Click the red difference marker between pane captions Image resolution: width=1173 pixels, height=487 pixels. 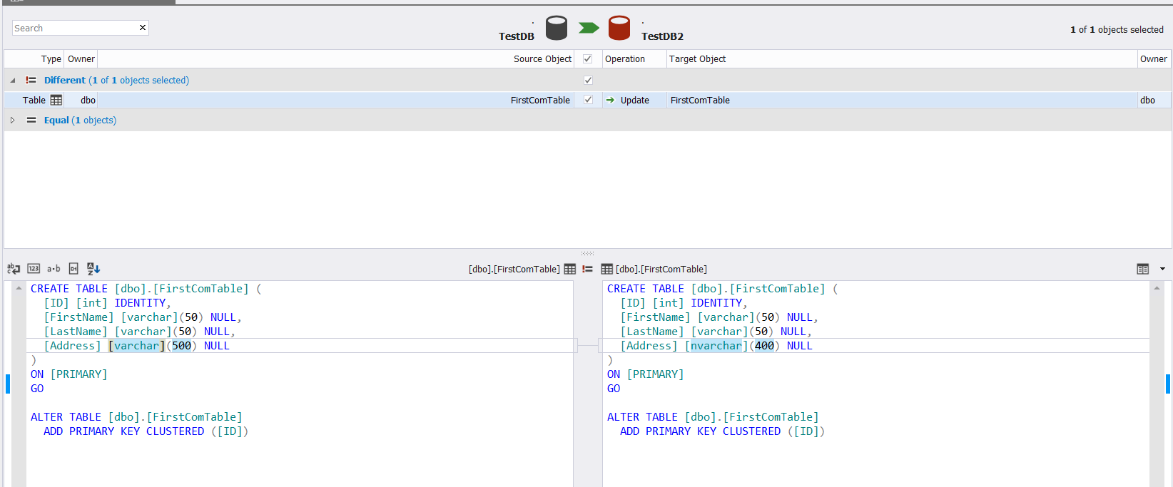pyautogui.click(x=588, y=269)
